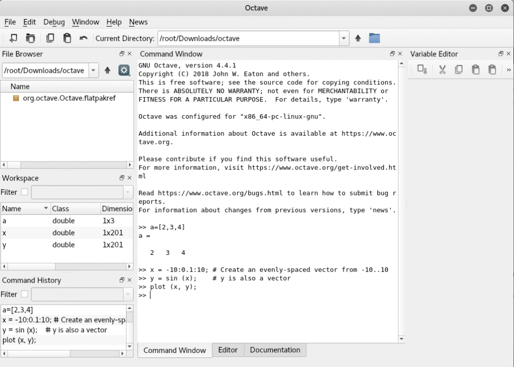Screen dimensions: 514x367
Task: Click Save icon in Variable Editor toolbar
Action: (422, 69)
